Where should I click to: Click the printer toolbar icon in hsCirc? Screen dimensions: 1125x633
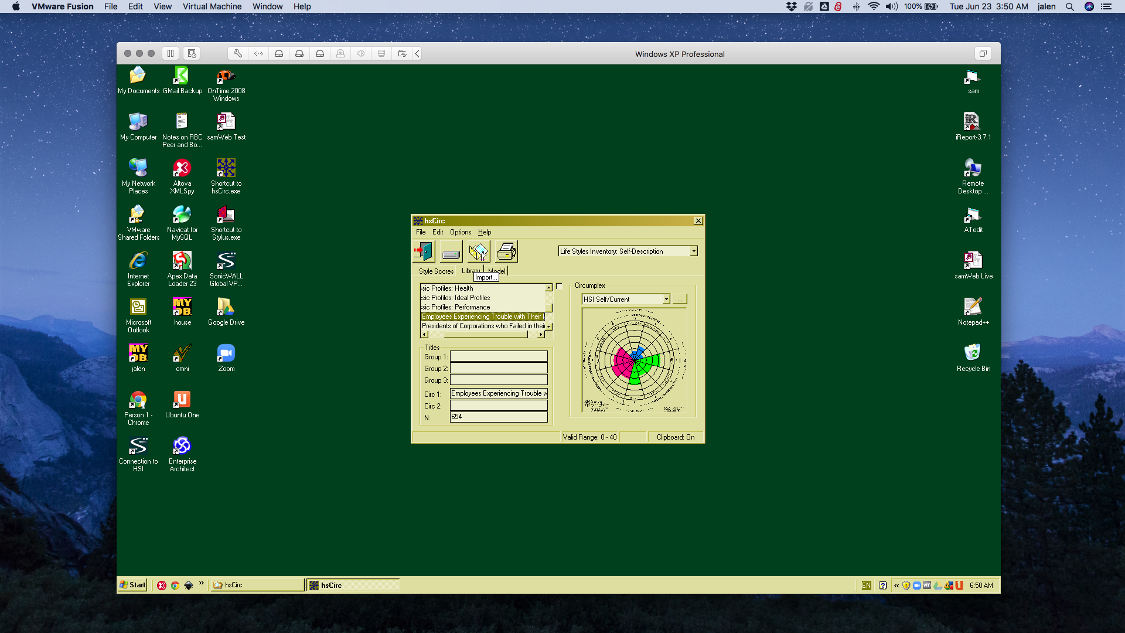(x=506, y=251)
